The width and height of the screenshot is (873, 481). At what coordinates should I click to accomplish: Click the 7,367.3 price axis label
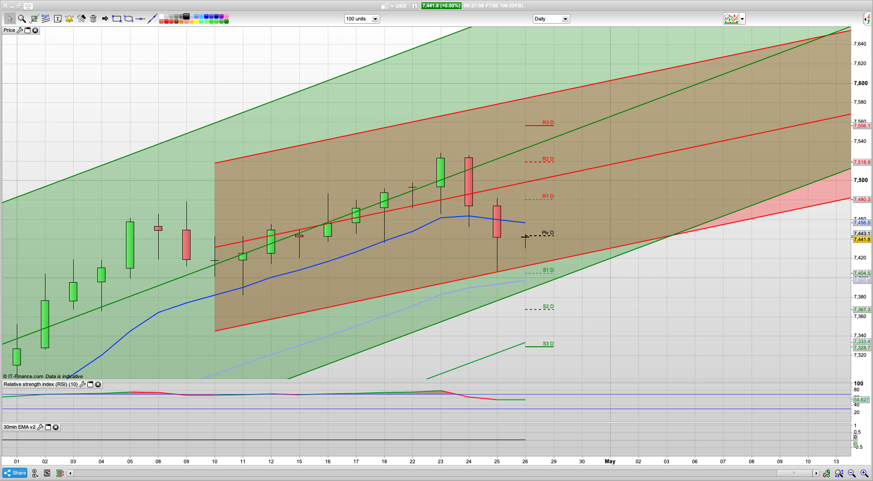862,309
